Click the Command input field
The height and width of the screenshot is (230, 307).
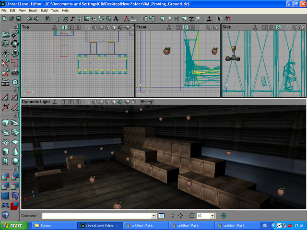pyautogui.click(x=96, y=216)
